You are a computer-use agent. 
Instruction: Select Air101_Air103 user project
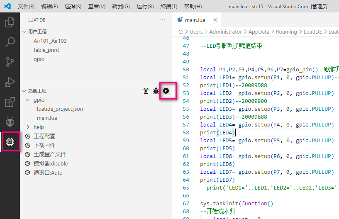(50, 41)
